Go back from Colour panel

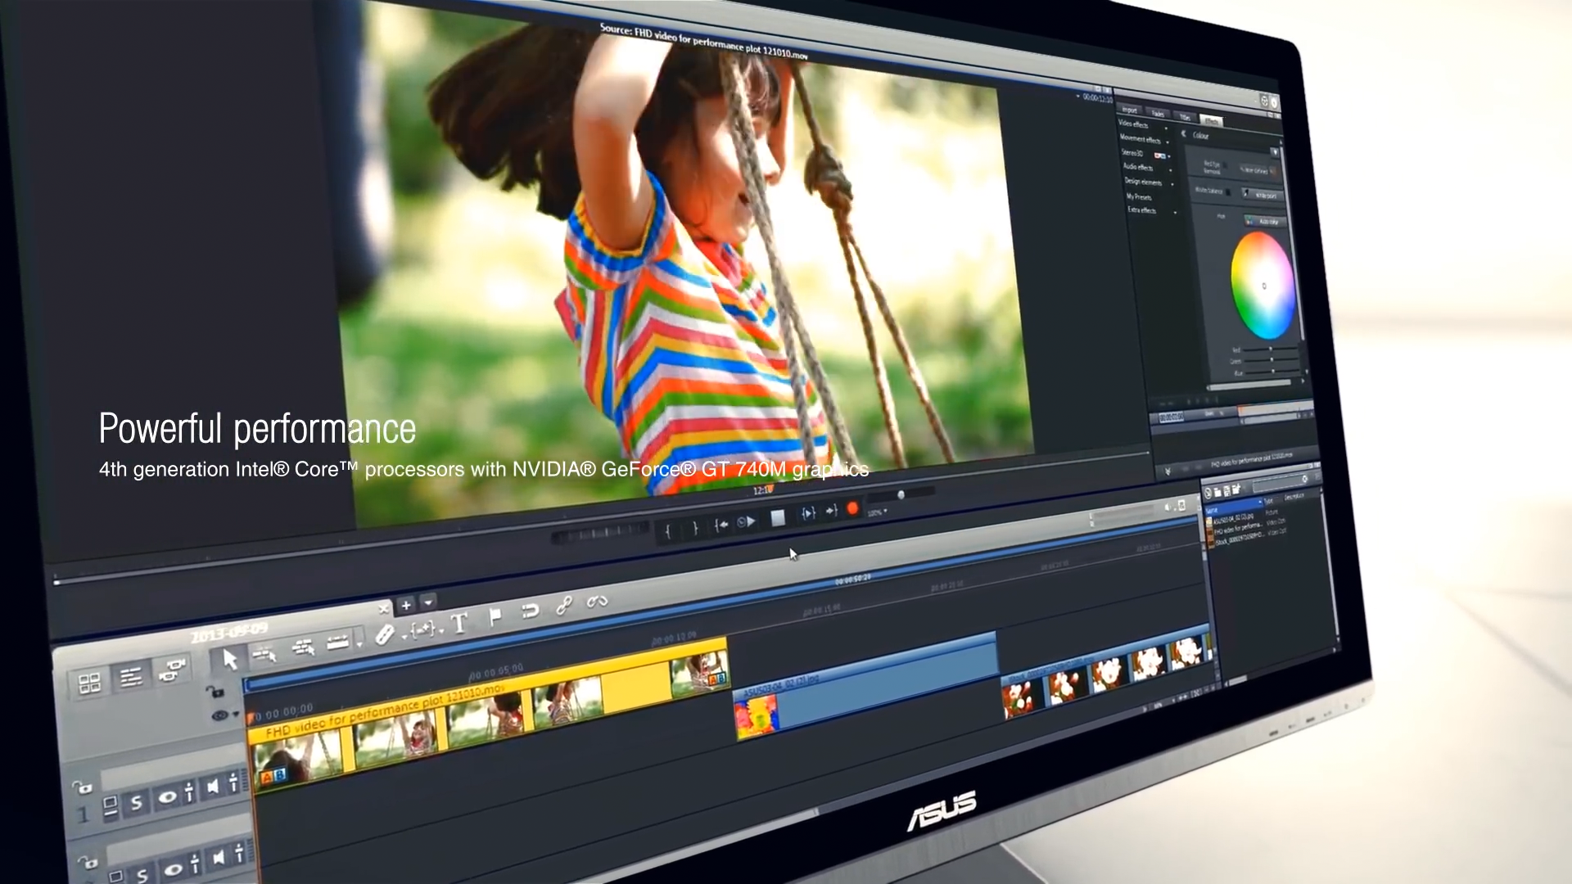click(x=1183, y=133)
